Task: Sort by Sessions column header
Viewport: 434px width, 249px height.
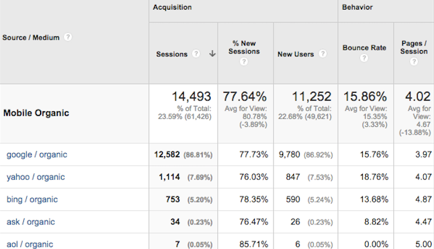Action: tap(172, 54)
